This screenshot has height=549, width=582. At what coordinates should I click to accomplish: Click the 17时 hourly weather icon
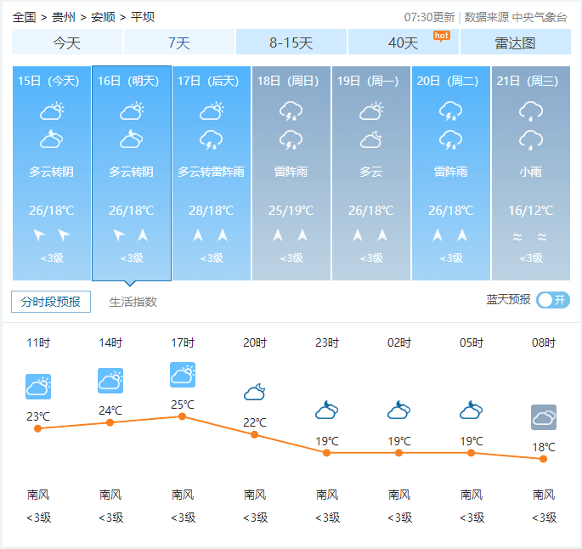[183, 375]
